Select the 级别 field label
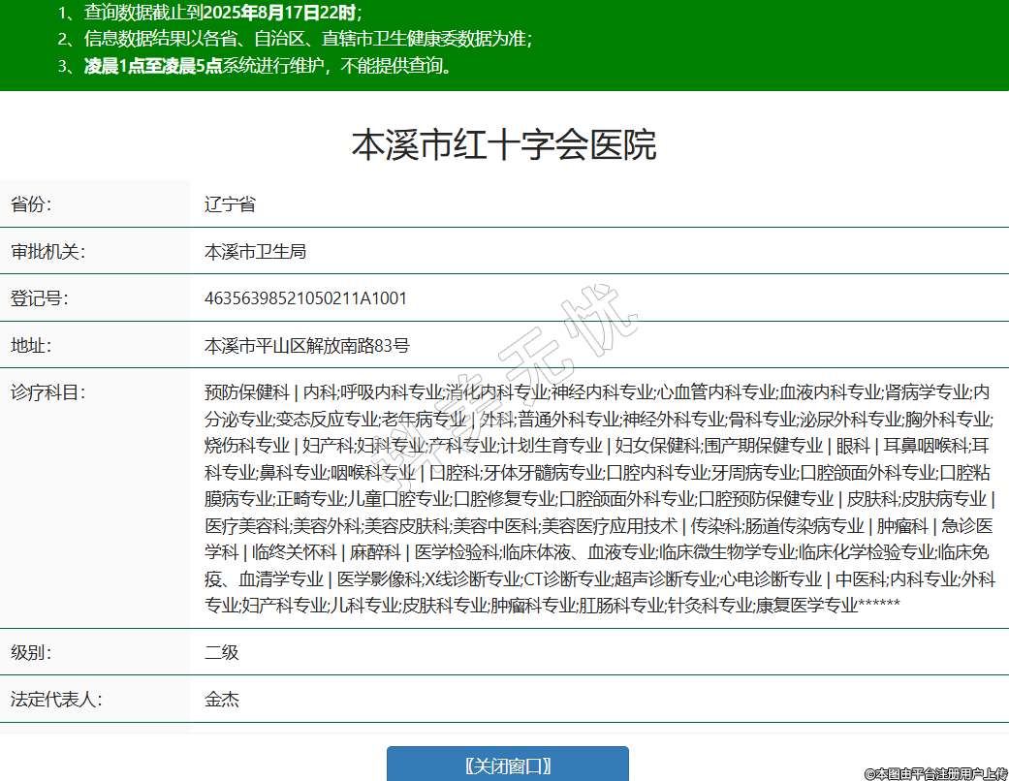The height and width of the screenshot is (781, 1009). (31, 652)
